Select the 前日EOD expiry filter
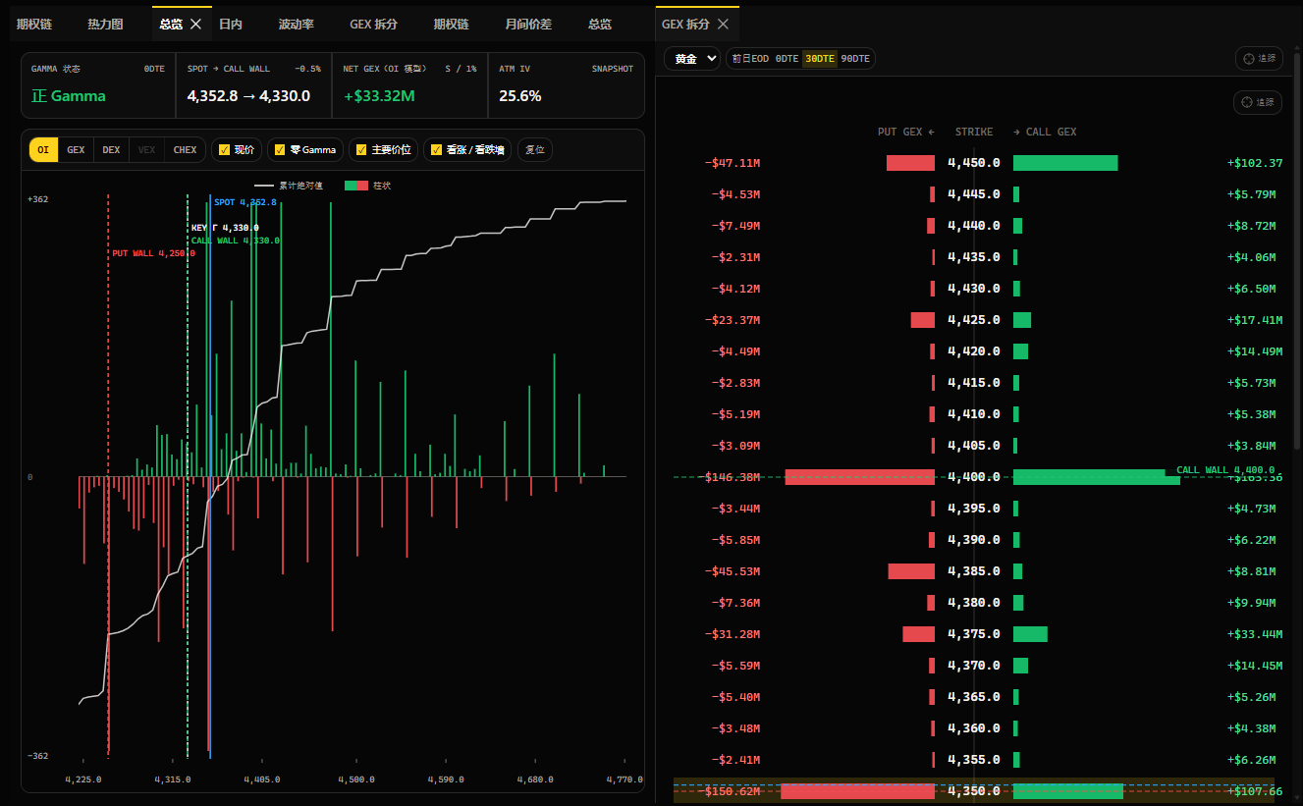The width and height of the screenshot is (1303, 806). coord(749,59)
